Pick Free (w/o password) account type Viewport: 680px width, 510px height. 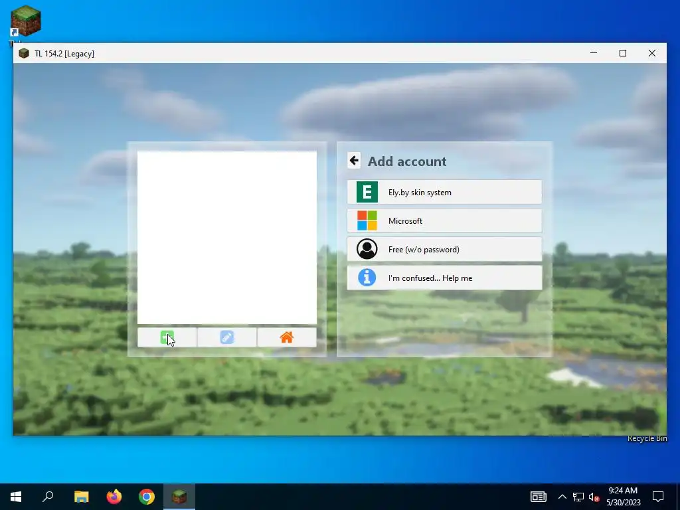click(x=444, y=250)
